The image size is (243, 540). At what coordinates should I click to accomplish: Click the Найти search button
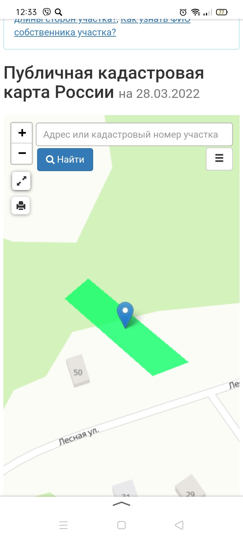[x=65, y=160]
